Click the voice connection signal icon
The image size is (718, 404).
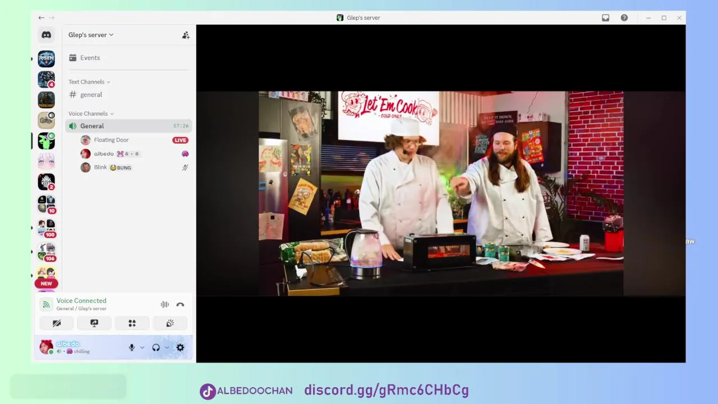click(46, 305)
